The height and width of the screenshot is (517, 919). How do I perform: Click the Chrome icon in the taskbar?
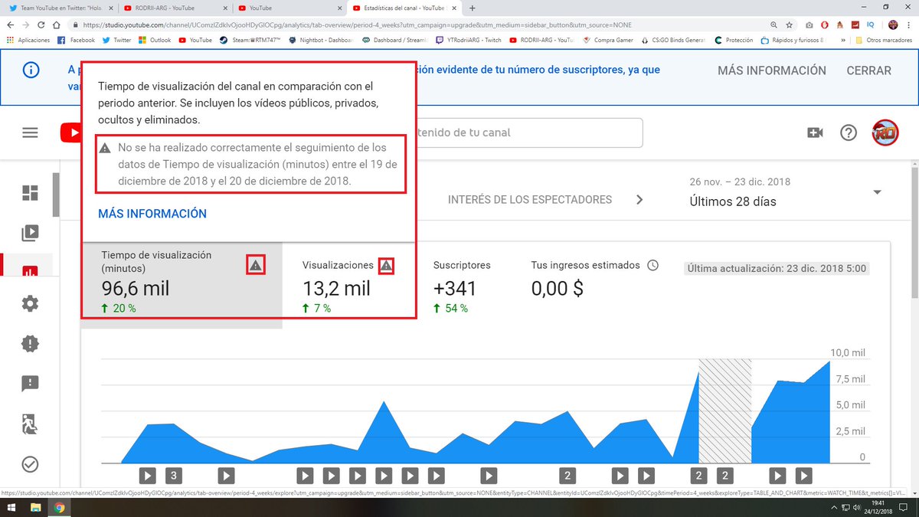[60, 508]
